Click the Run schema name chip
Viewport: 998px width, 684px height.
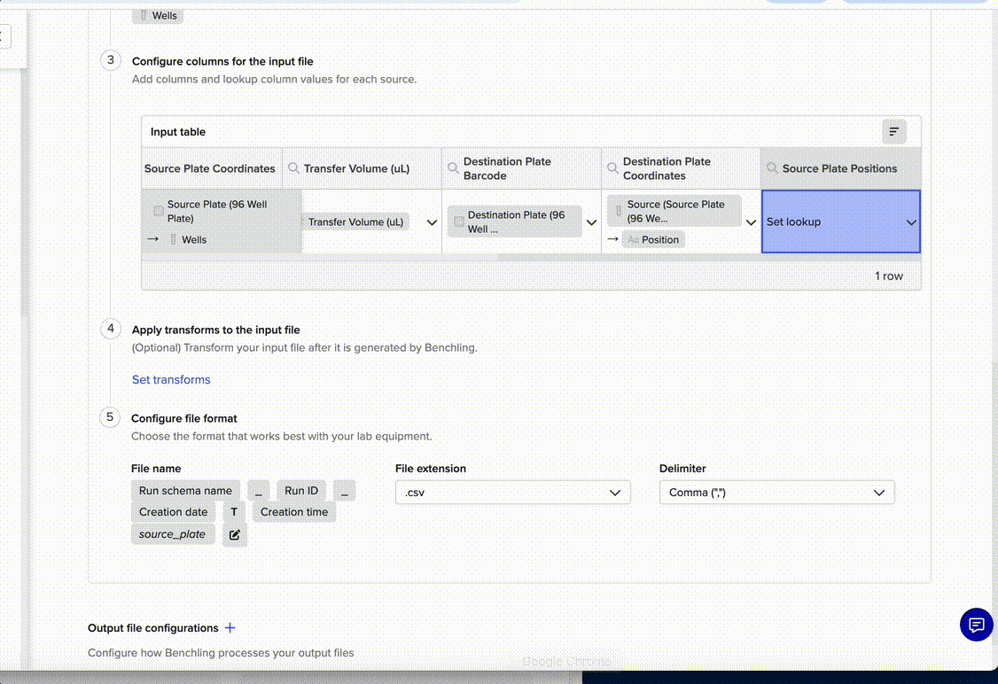185,491
